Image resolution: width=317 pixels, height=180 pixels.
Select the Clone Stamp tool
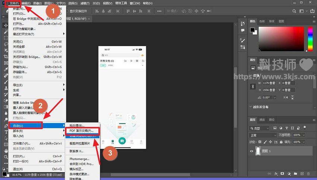6,88
